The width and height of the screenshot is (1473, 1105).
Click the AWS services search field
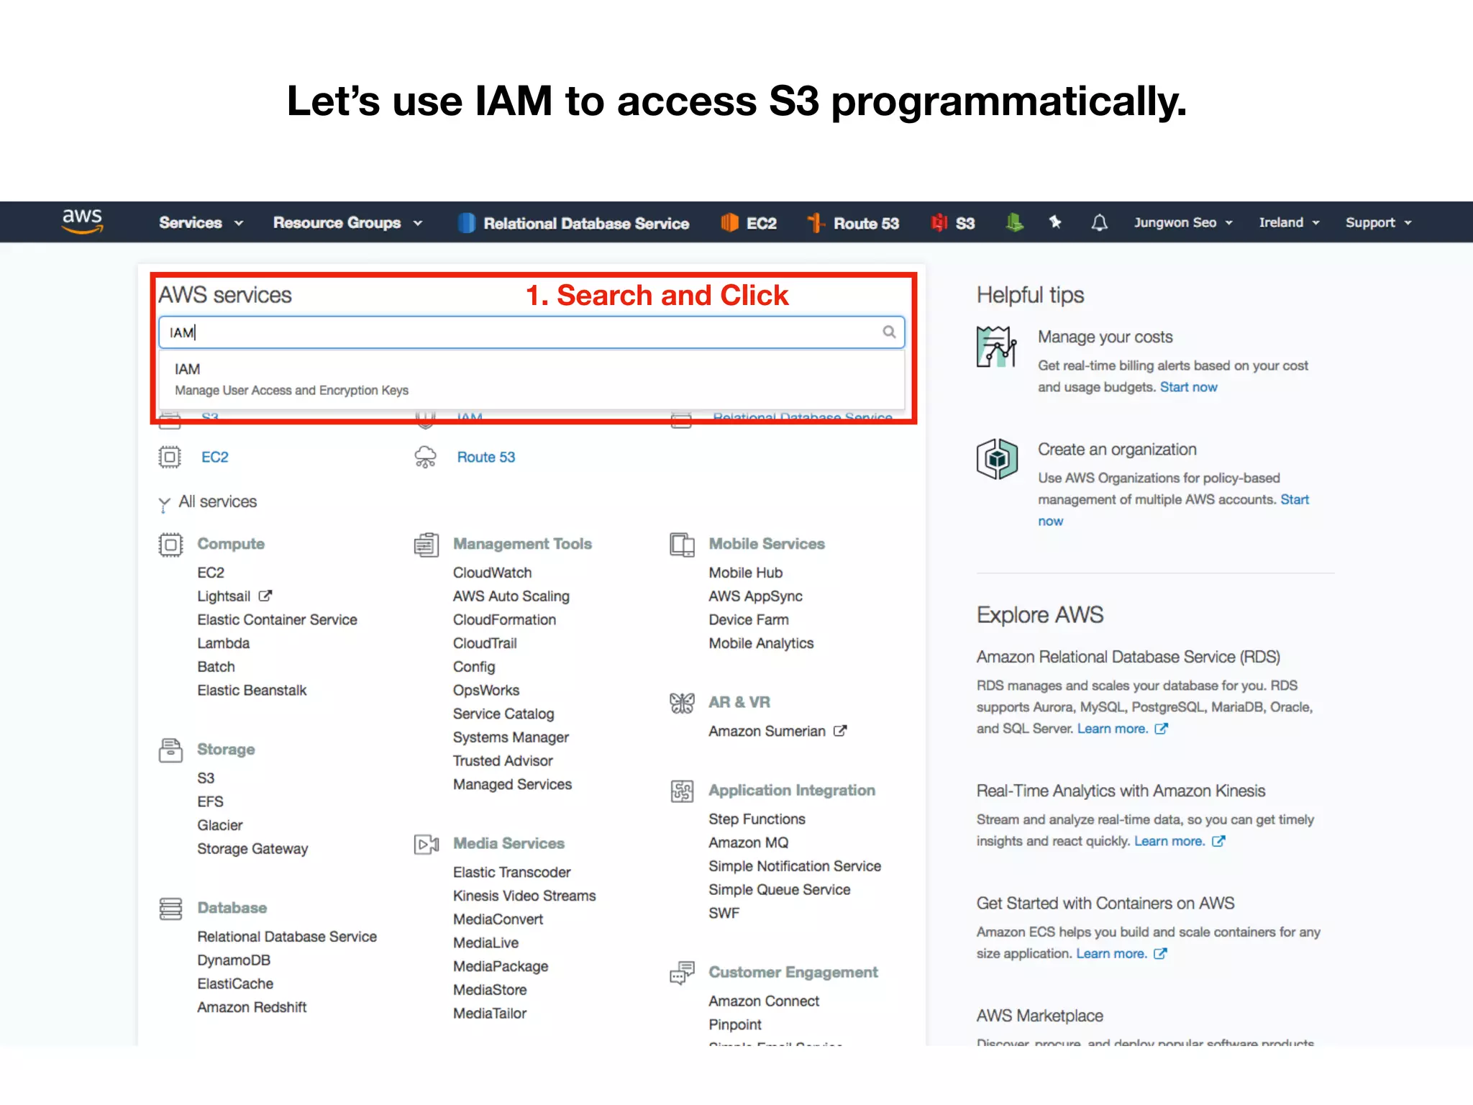click(531, 332)
